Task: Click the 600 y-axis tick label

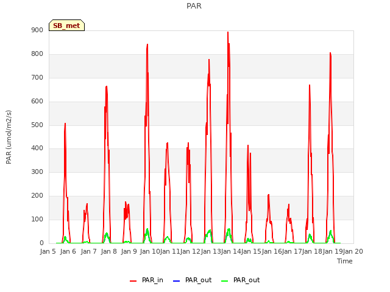Action: coord(37,102)
